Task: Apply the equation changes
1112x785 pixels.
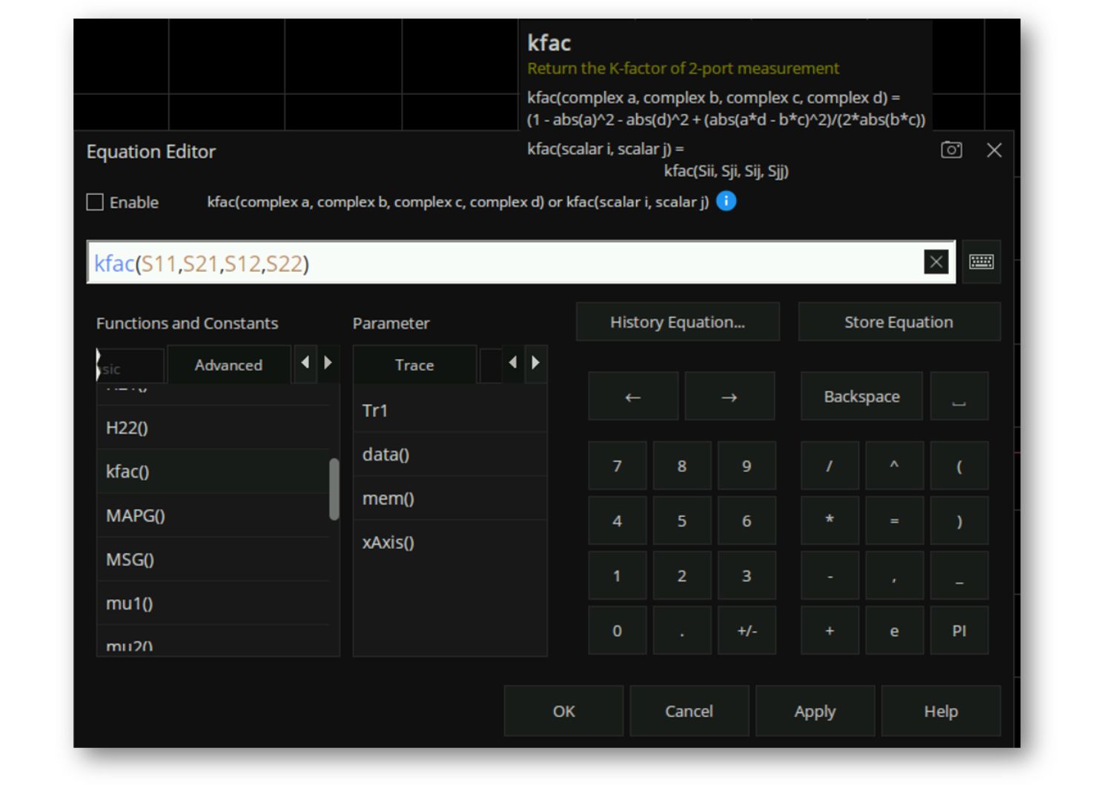Action: click(815, 711)
